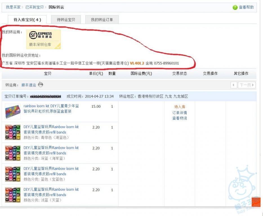Open the 待入库宝贝 (4) tab
Screen dimensions: 263x216
click(x=27, y=20)
